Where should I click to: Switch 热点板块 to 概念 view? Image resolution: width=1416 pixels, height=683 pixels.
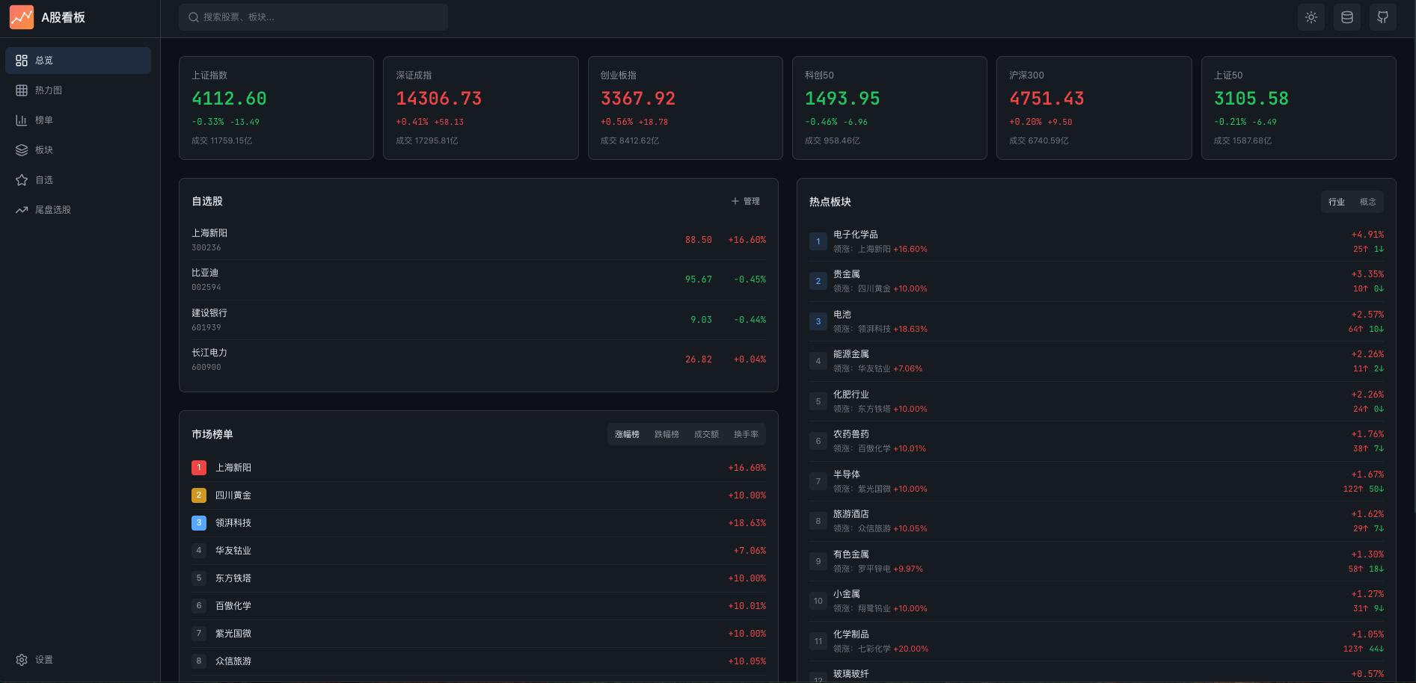1368,201
